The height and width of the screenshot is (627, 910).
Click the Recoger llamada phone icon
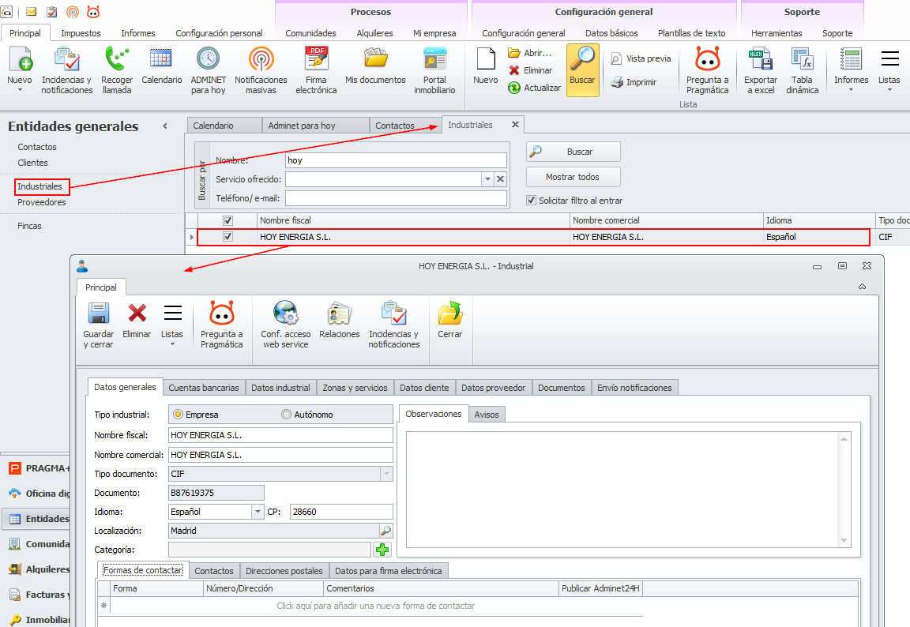(x=117, y=60)
